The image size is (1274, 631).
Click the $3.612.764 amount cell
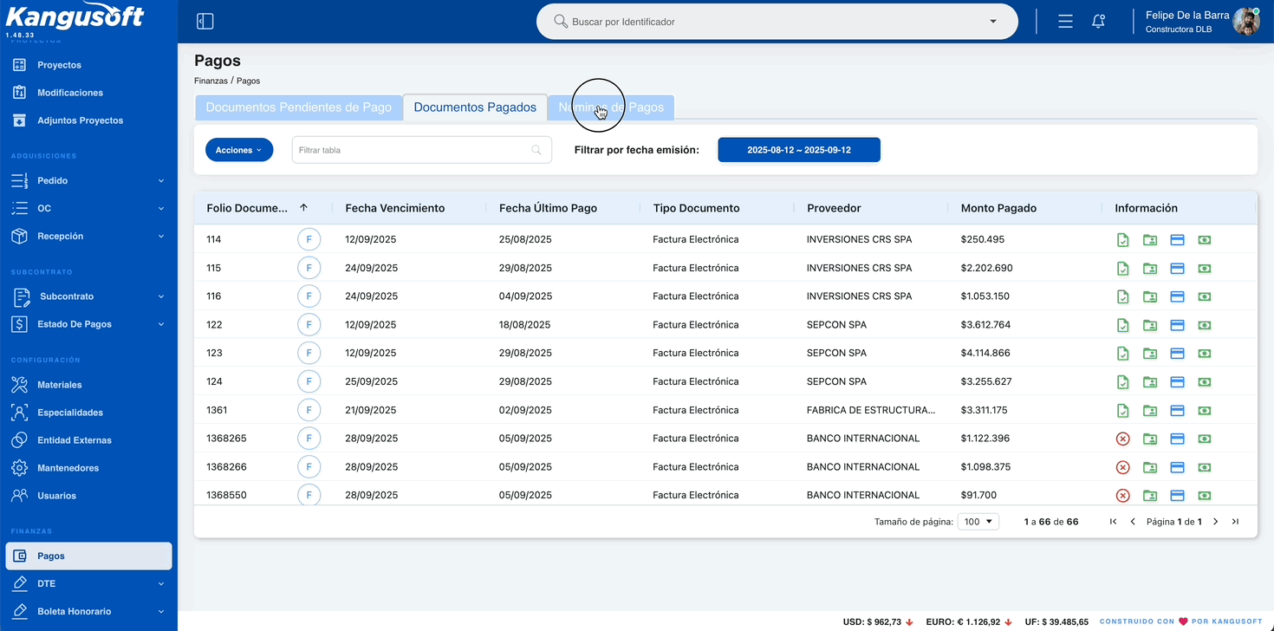[x=985, y=325]
